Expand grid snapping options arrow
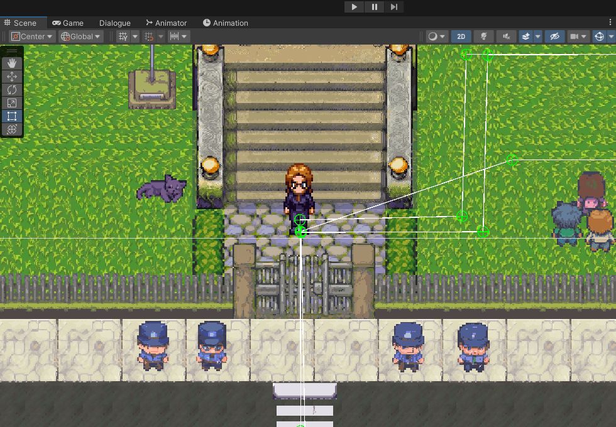This screenshot has width=616, height=427. [x=161, y=36]
